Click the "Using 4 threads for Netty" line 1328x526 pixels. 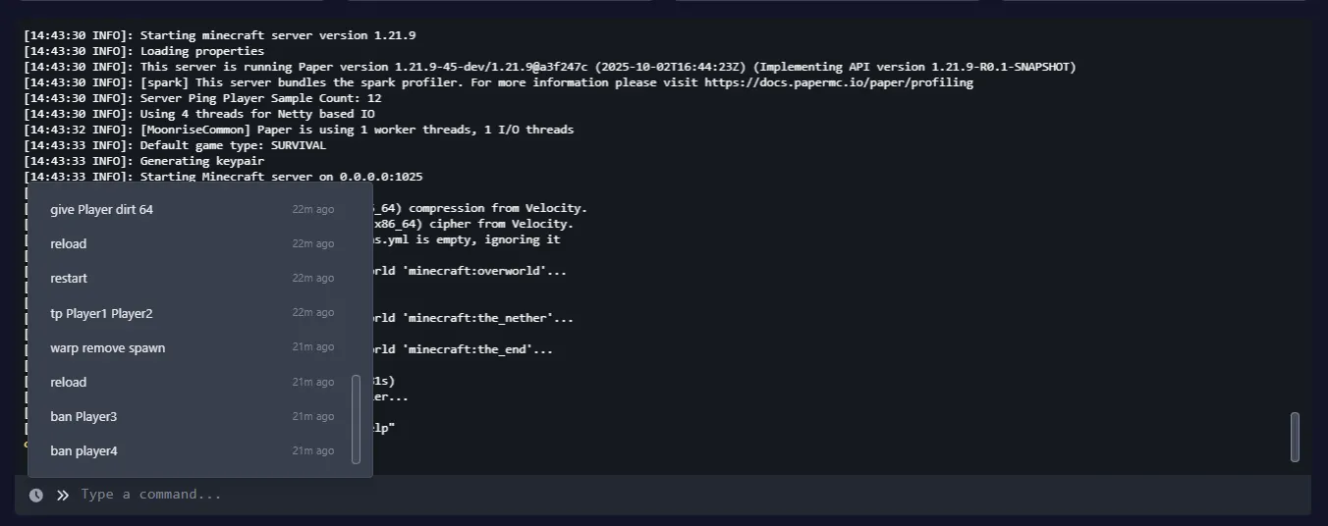[x=256, y=114]
